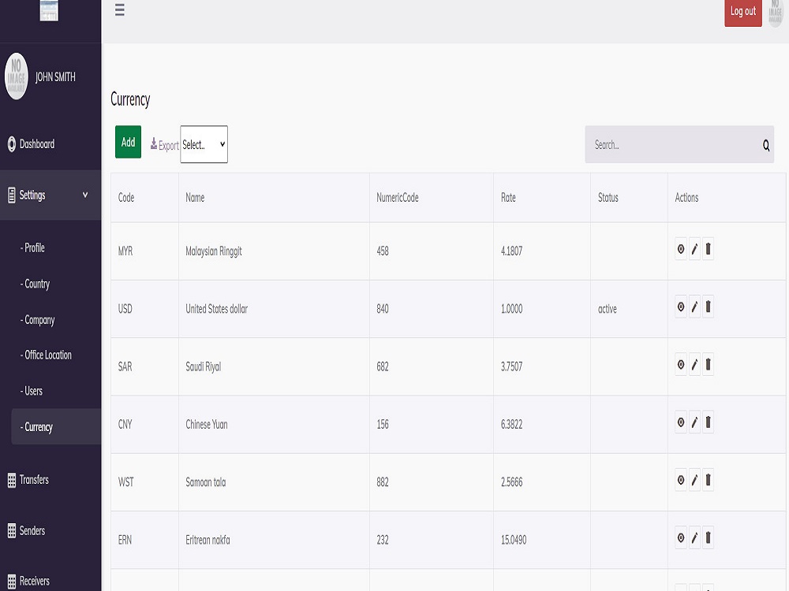Add a new currency

click(129, 142)
